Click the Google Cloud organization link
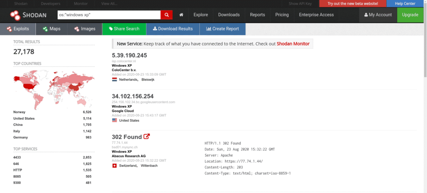427x193 pixels. tap(123, 111)
